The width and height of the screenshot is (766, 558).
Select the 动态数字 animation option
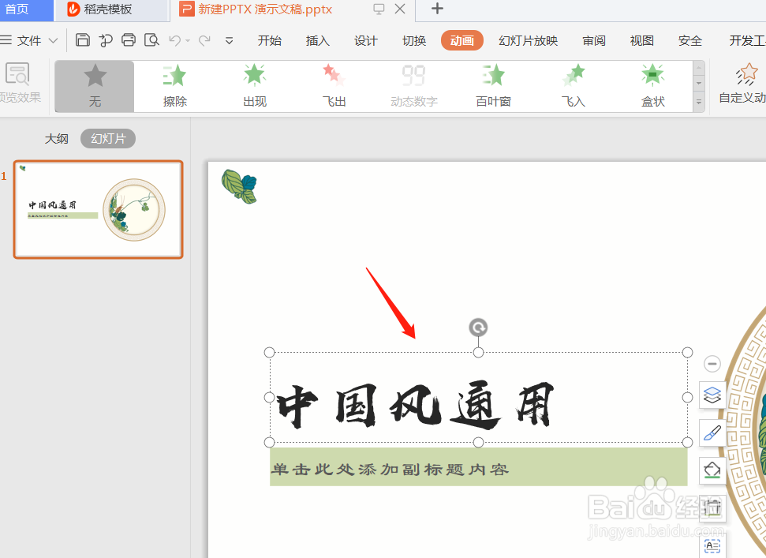click(413, 85)
